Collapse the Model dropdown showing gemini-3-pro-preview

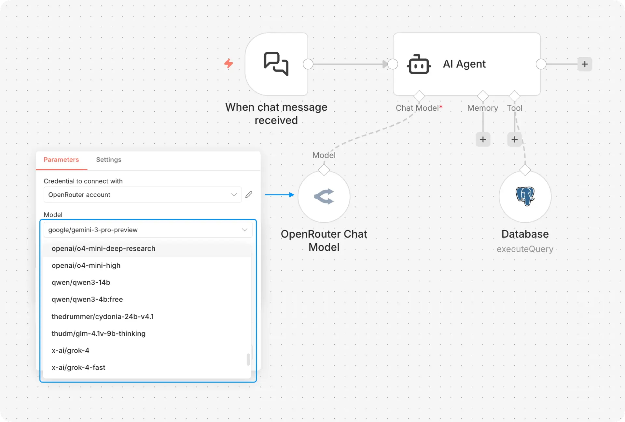point(245,230)
